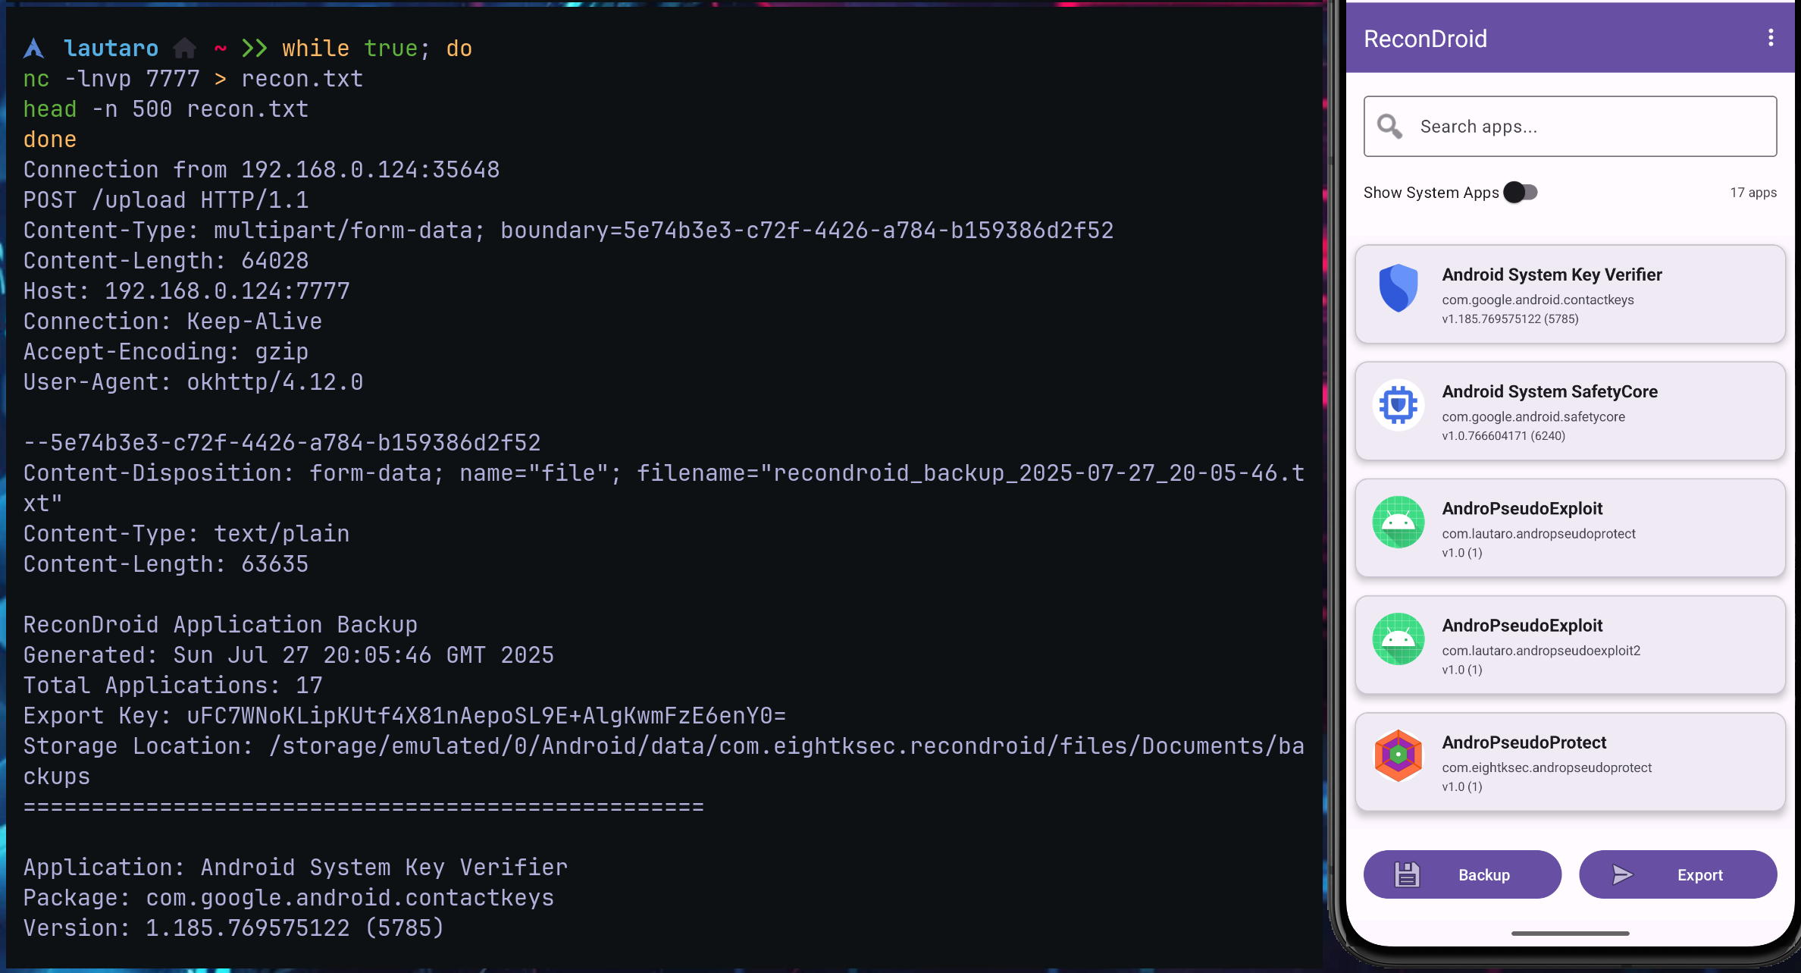Click the ReconDroid Application Backup heading
This screenshot has width=1801, height=973.
[221, 625]
